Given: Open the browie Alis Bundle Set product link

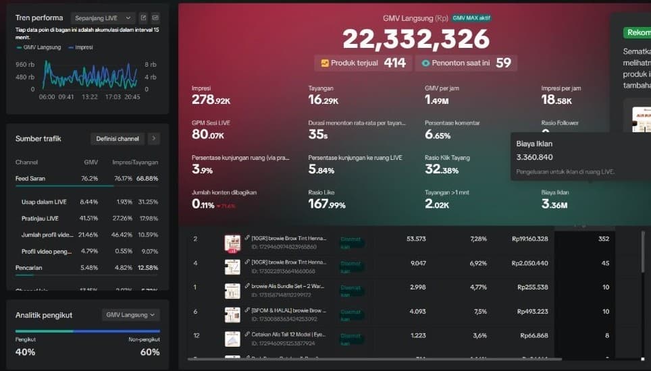Looking at the screenshot, I should [288, 287].
